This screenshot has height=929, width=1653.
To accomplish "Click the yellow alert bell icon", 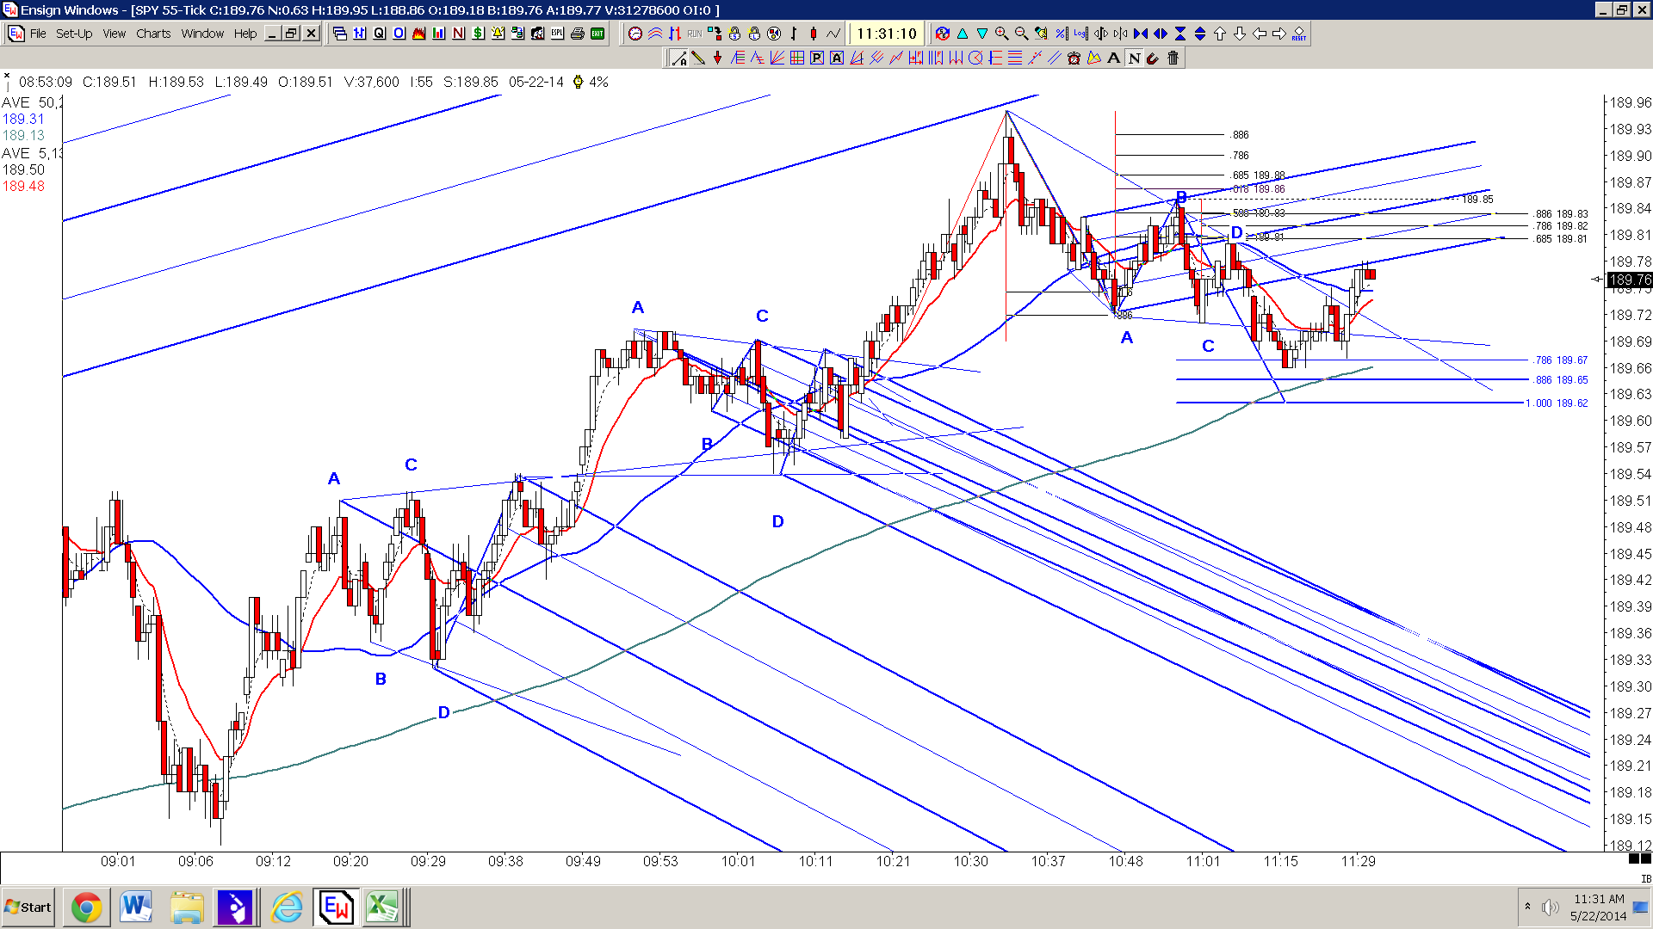I will point(498,34).
